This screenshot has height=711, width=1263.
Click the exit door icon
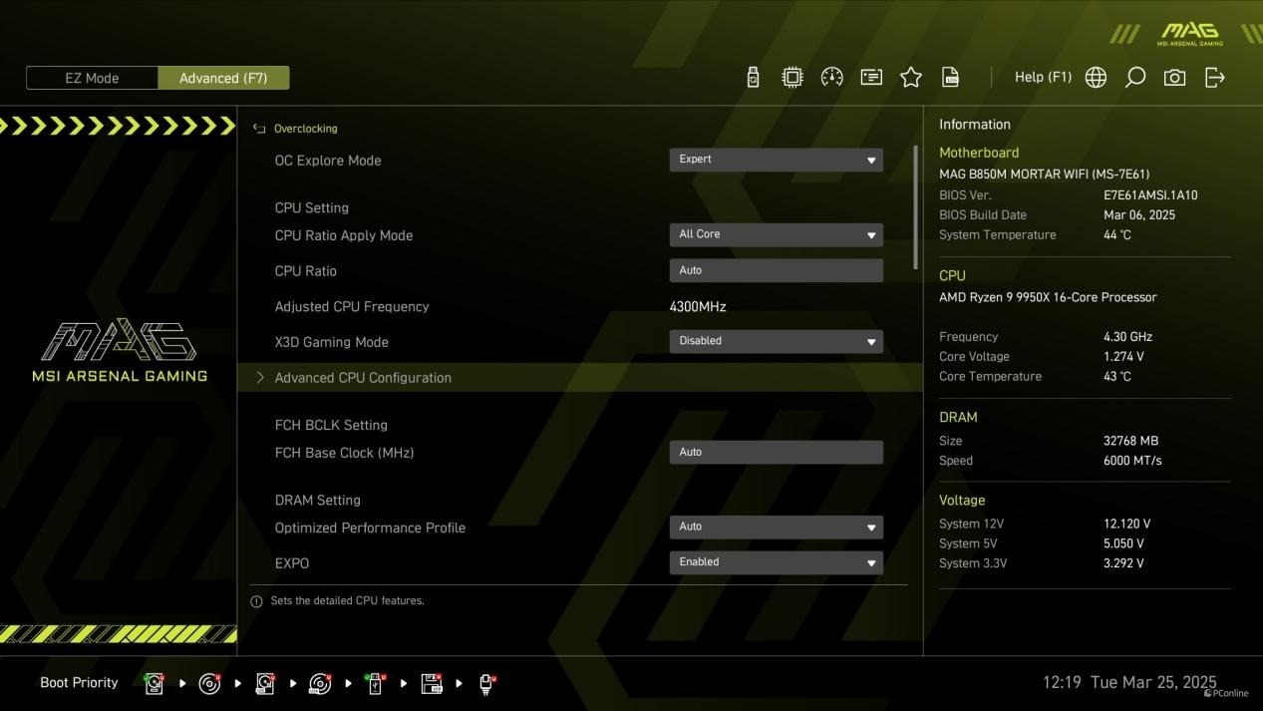coord(1215,78)
